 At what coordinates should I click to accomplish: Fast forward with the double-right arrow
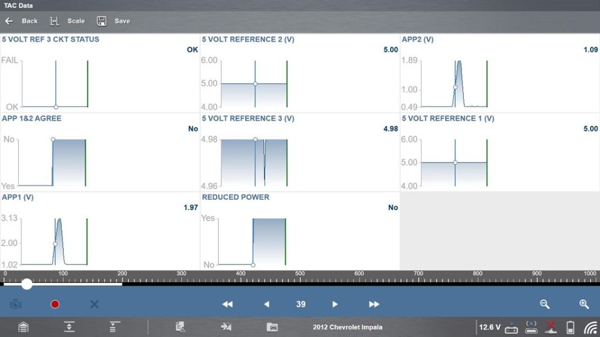[x=374, y=304]
